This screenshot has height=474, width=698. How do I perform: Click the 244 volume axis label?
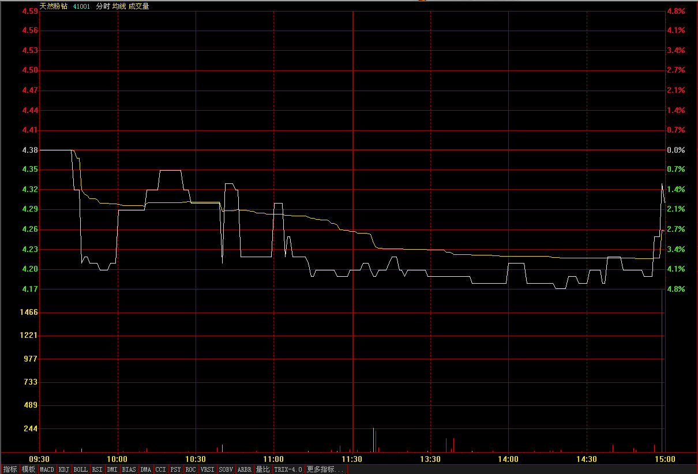tap(31, 429)
